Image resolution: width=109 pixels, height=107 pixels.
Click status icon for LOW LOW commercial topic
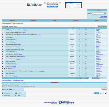coord(3,35)
